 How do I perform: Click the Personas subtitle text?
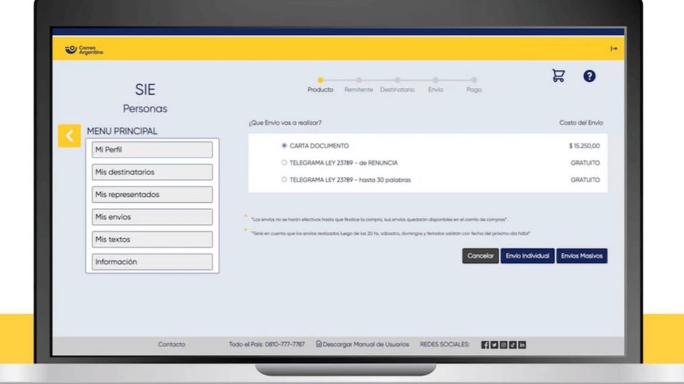(145, 109)
